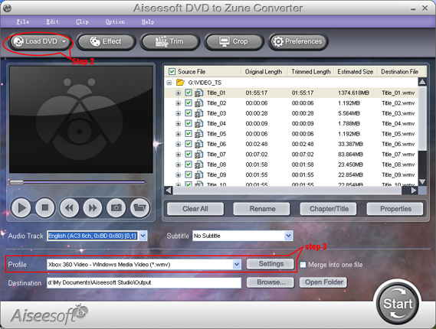Screen dimensions: 436x329
Task: Click the Rename button
Action: tap(262, 209)
